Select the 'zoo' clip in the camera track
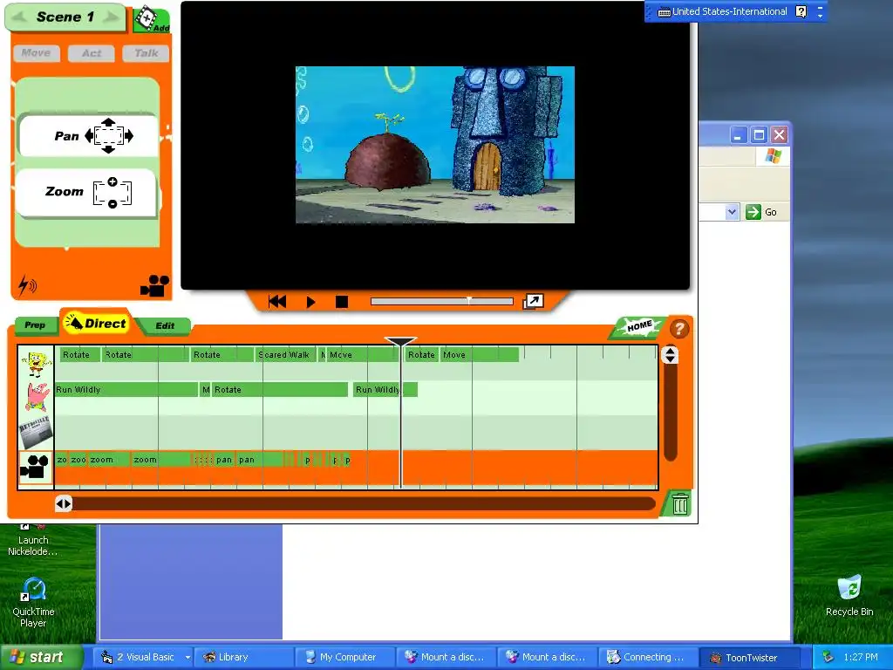 tap(78, 460)
